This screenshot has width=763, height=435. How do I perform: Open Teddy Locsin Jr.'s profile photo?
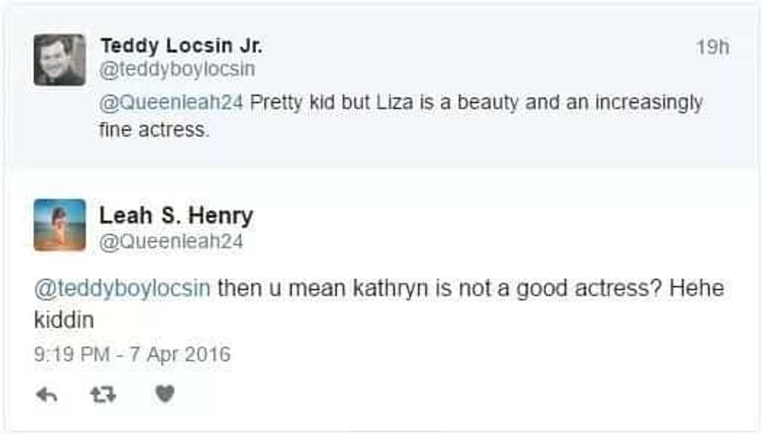click(60, 60)
